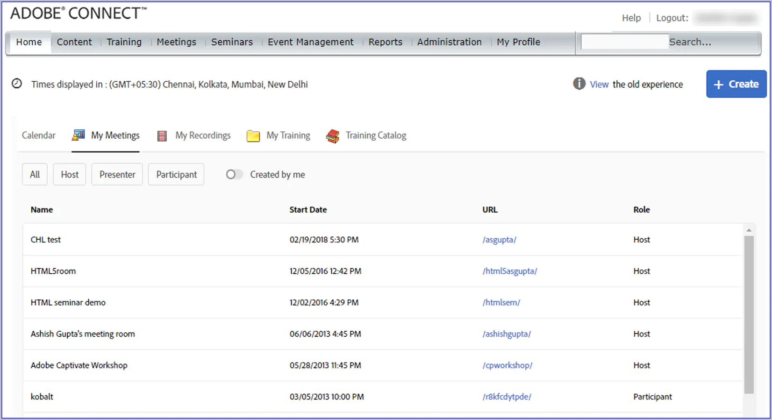The image size is (772, 420).
Task: Click the My Training folder icon
Action: click(253, 136)
